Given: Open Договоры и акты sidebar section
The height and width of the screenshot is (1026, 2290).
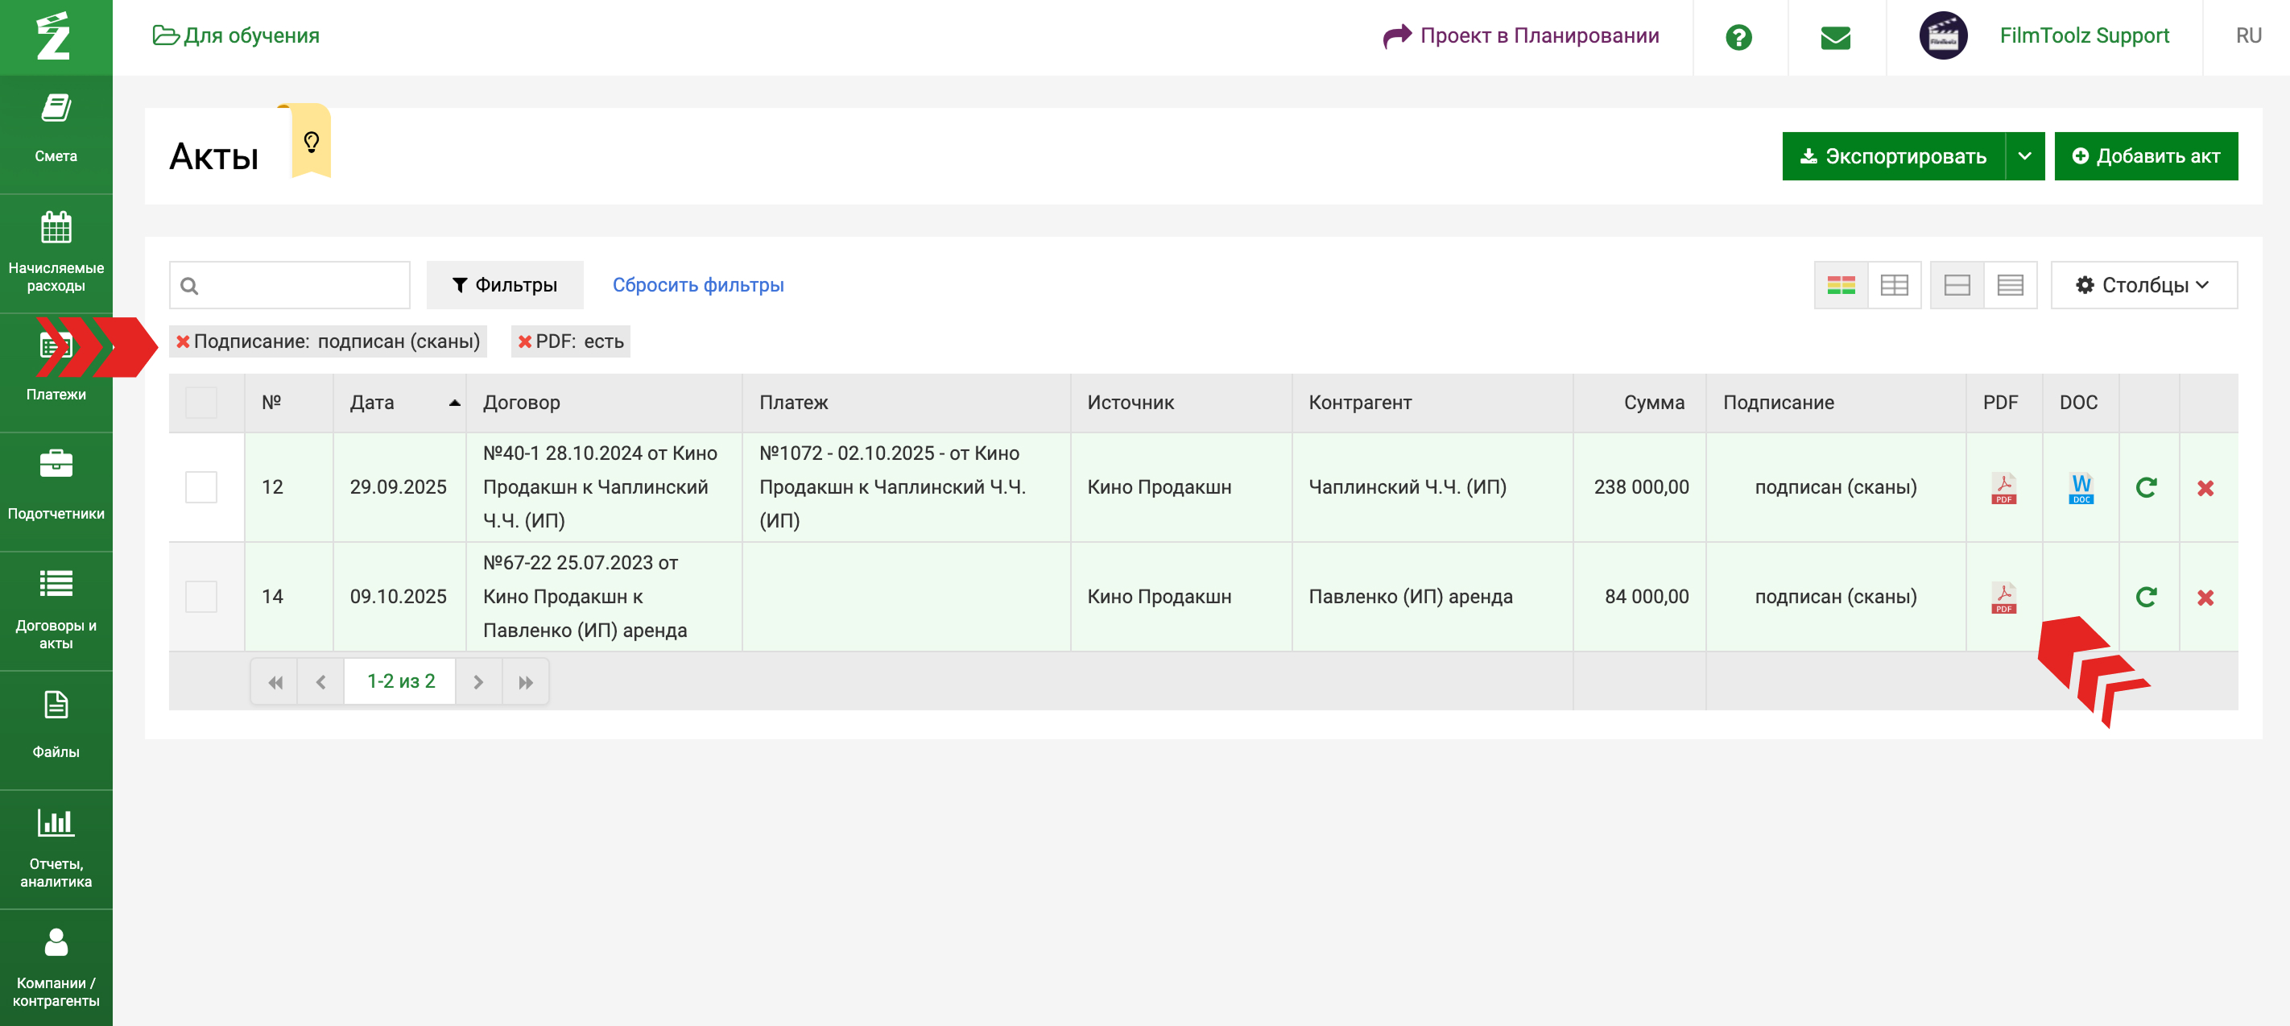Looking at the screenshot, I should 56,610.
